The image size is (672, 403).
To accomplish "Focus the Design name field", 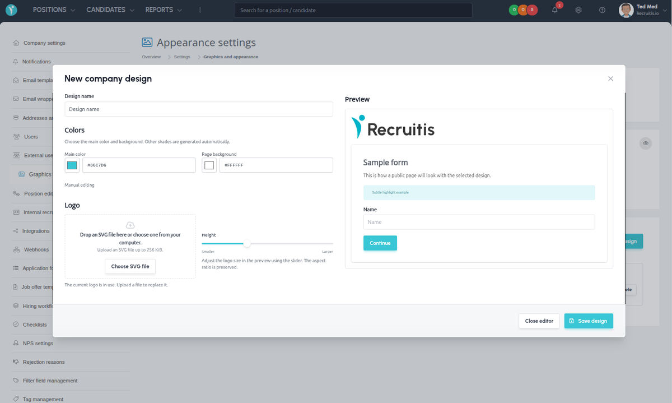I will (199, 109).
